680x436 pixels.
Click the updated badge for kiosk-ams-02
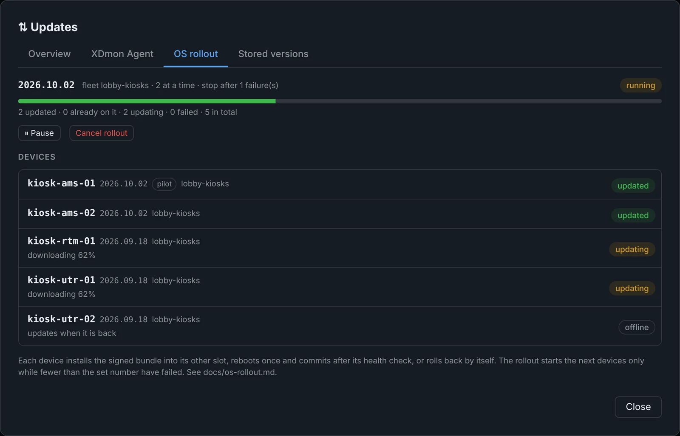(x=633, y=215)
